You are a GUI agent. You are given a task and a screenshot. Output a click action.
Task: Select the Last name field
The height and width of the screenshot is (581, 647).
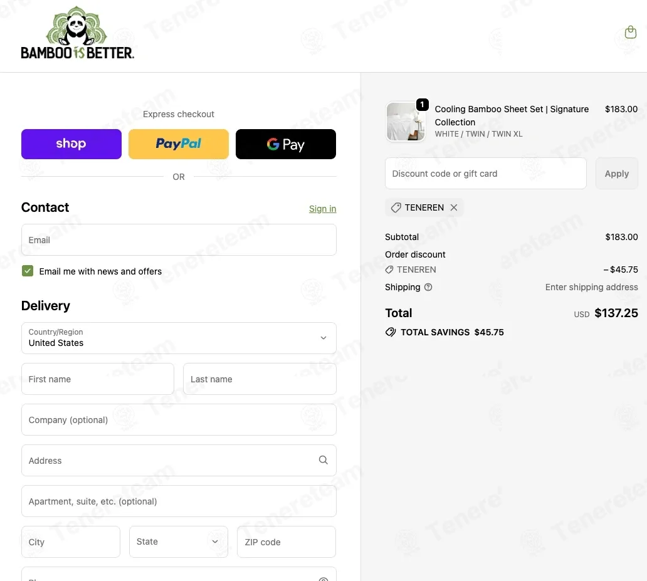coord(260,379)
